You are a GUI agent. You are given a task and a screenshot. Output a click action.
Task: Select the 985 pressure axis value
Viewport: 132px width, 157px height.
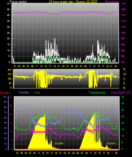123,50
